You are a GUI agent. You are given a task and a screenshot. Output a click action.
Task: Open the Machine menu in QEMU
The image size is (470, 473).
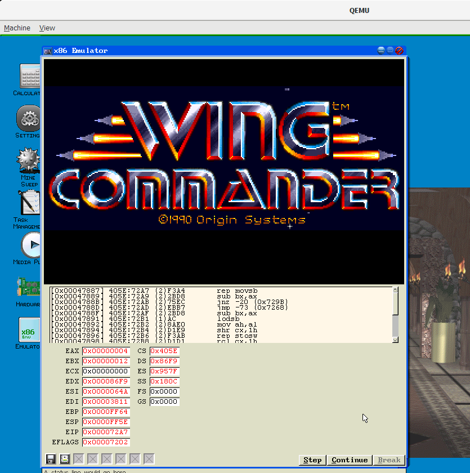coord(17,28)
